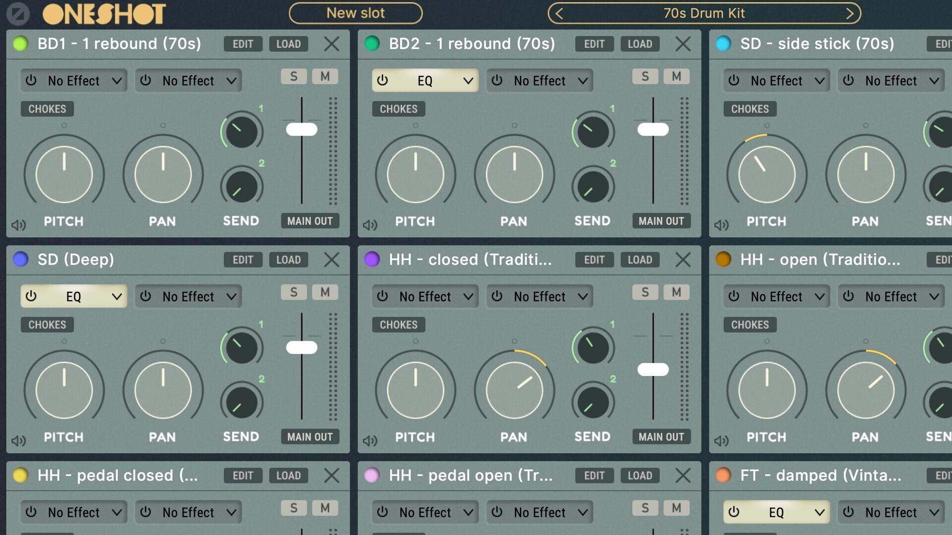Preview SD side stick with speaker icon

[721, 225]
